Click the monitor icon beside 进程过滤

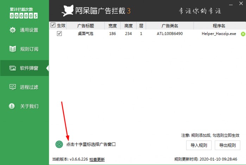[13, 87]
